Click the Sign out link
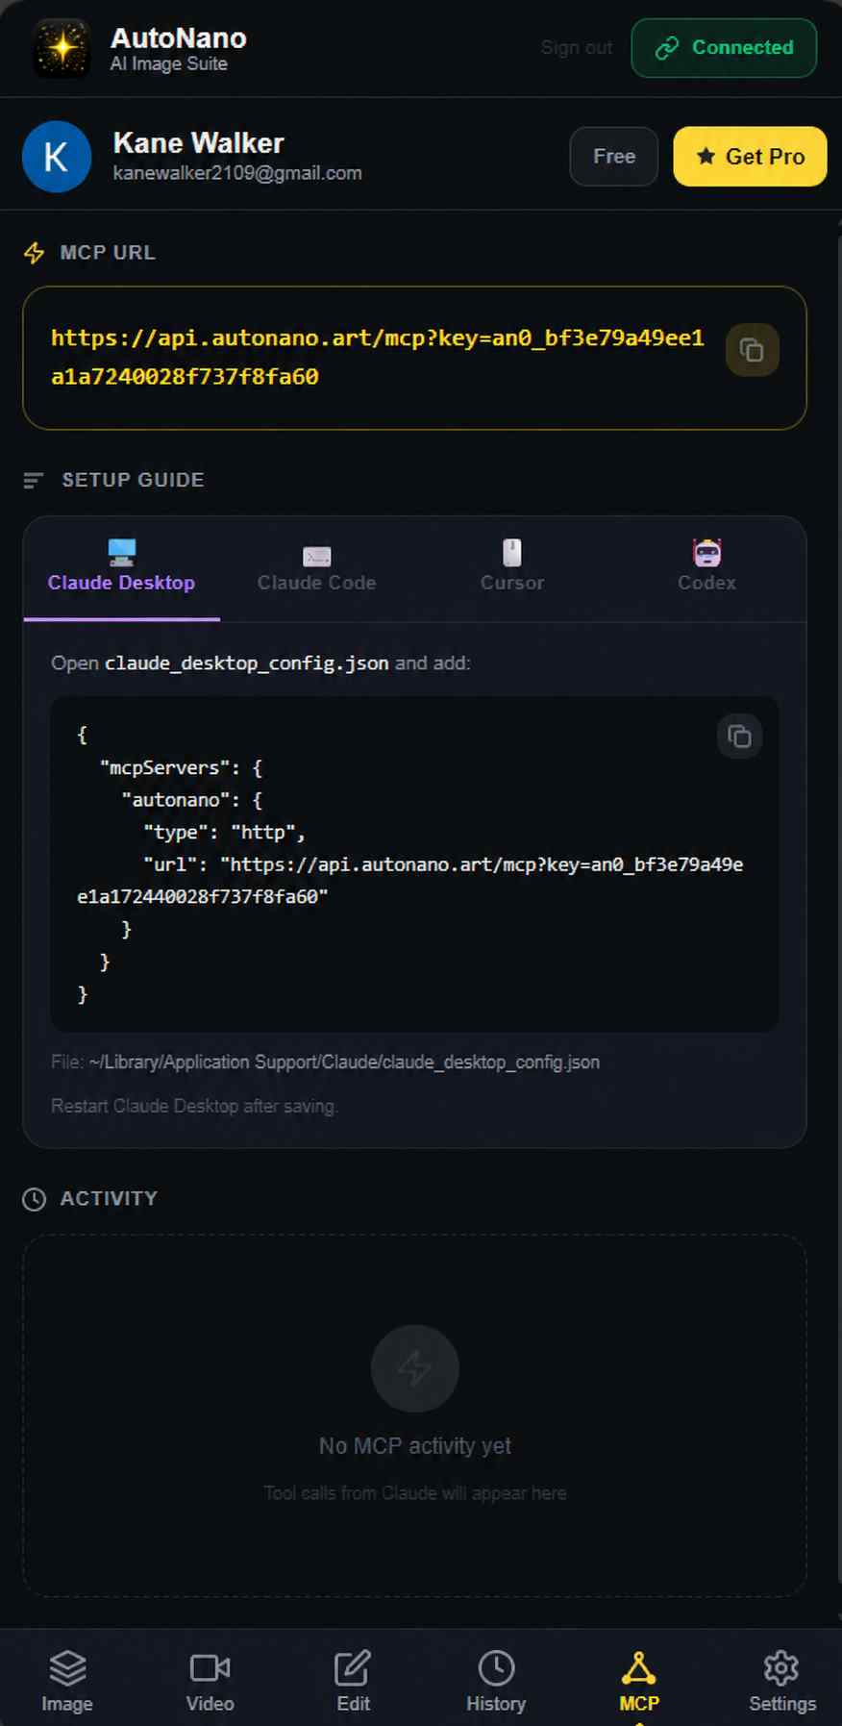This screenshot has height=1726, width=842. [576, 47]
